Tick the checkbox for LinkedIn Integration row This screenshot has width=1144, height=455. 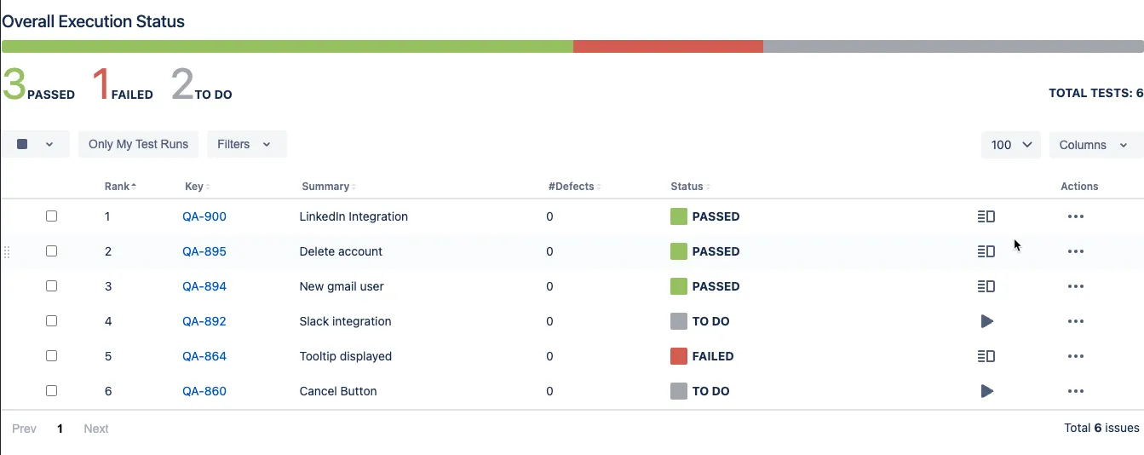coord(51,216)
